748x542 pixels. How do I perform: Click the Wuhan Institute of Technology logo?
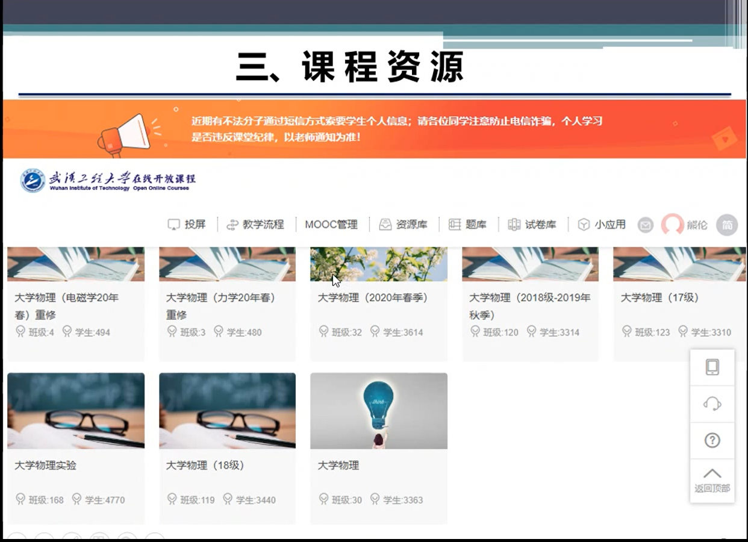click(x=33, y=180)
